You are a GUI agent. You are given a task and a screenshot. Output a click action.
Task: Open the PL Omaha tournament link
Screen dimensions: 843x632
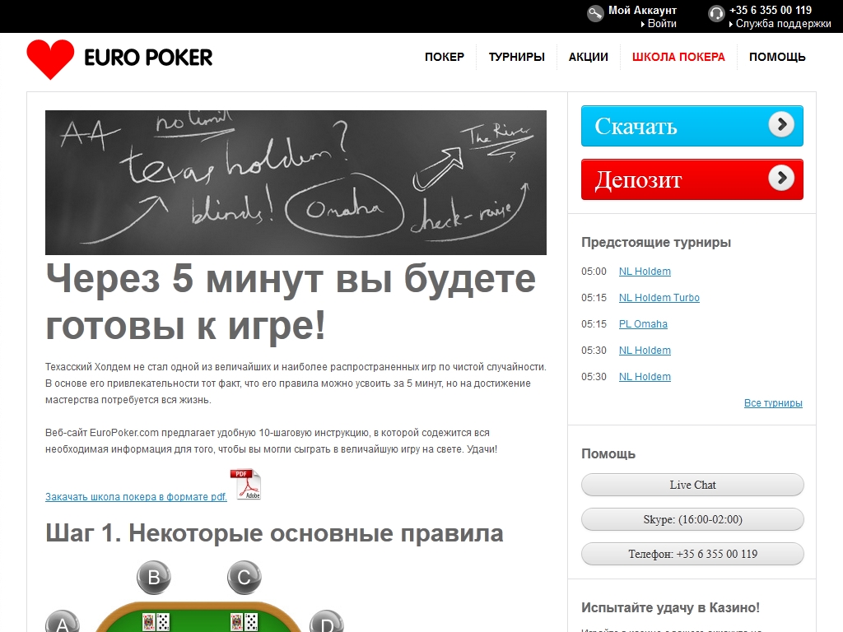pyautogui.click(x=643, y=324)
